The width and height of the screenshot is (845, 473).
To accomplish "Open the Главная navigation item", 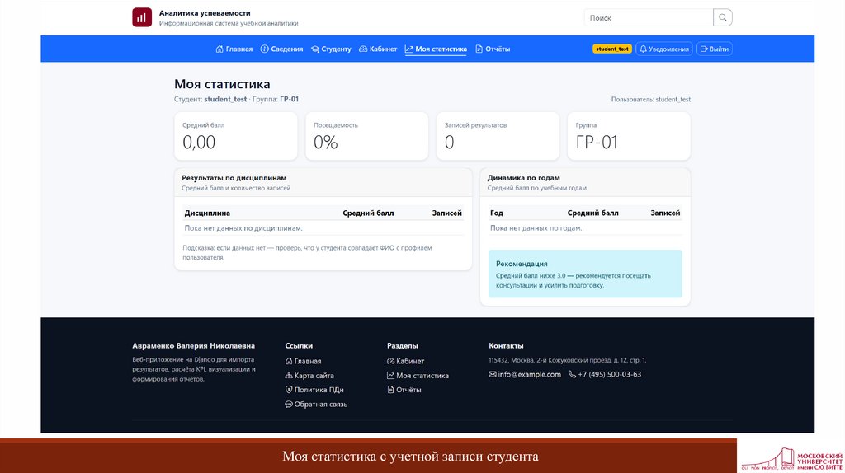I will pyautogui.click(x=234, y=49).
